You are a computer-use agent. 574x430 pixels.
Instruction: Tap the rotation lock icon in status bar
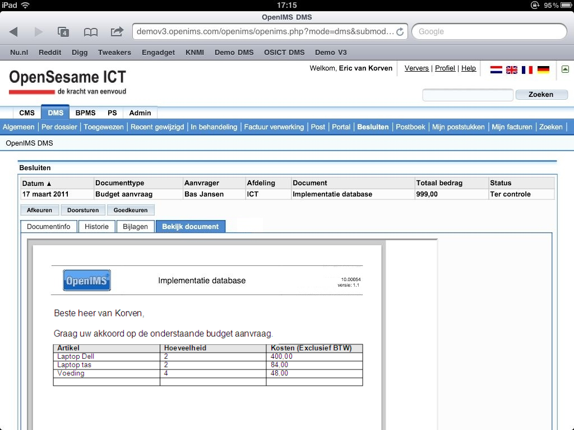point(535,5)
